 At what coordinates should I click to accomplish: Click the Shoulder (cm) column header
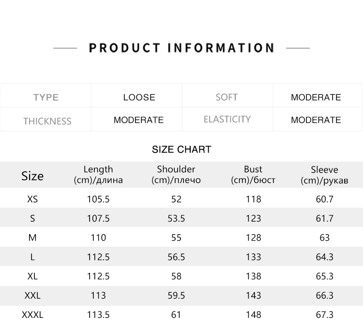(x=176, y=175)
